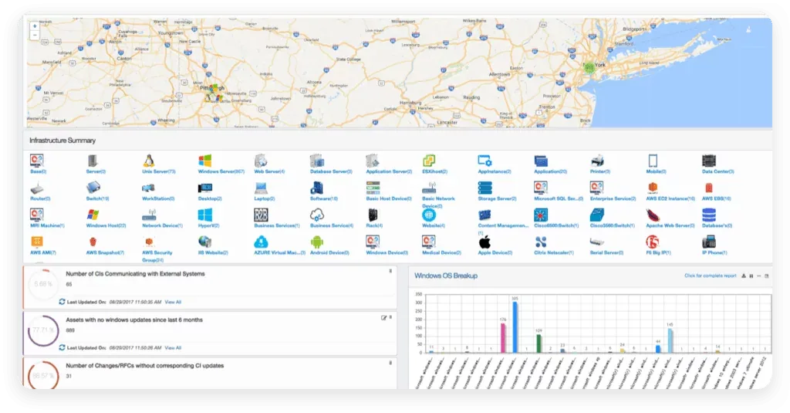The height and width of the screenshot is (413, 790).
Task: Open the Website(4) globe icon
Action: (429, 215)
